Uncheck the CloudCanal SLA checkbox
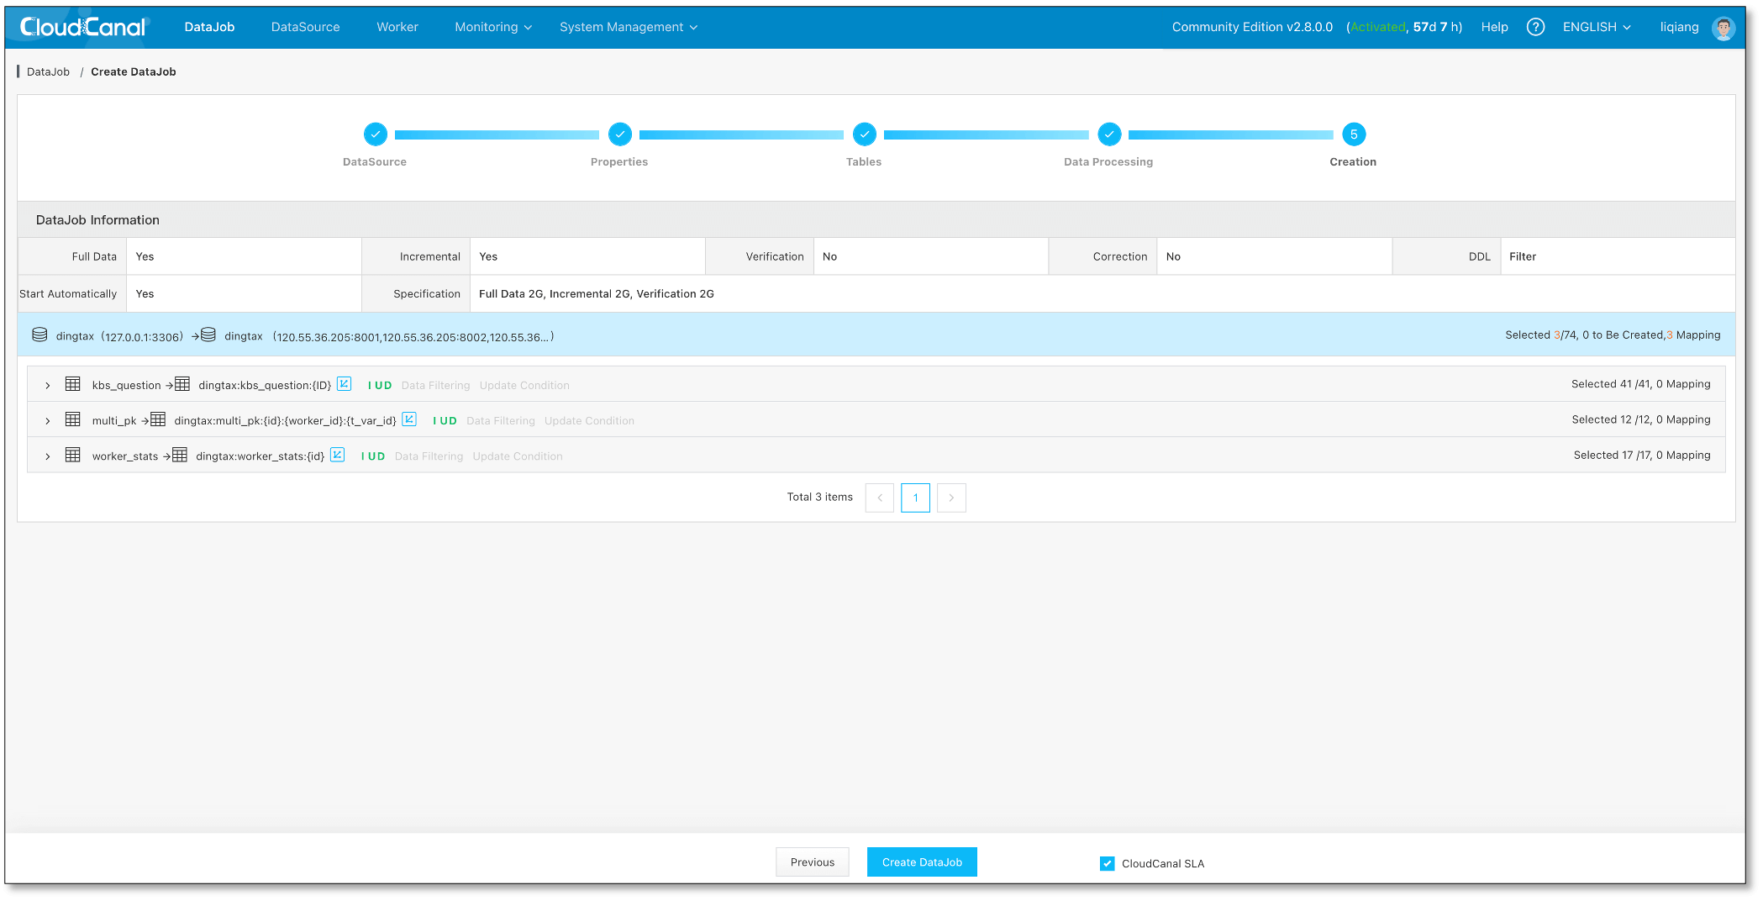The image size is (1763, 901). click(1108, 863)
